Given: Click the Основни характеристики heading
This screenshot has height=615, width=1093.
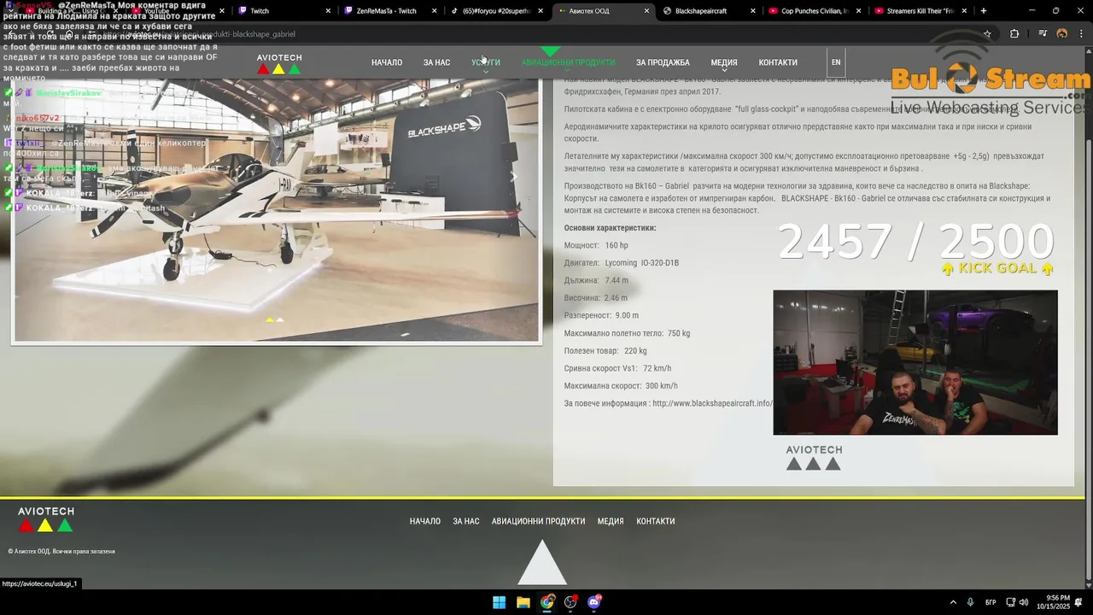Looking at the screenshot, I should pos(610,228).
